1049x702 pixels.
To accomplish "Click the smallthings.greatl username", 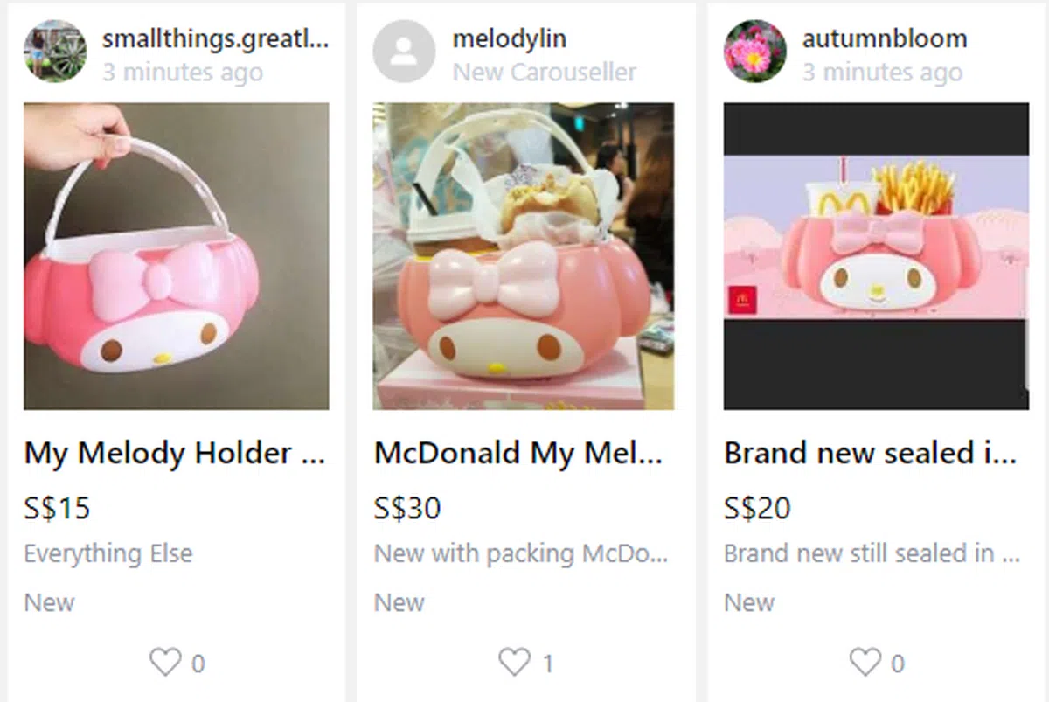I will click(215, 38).
